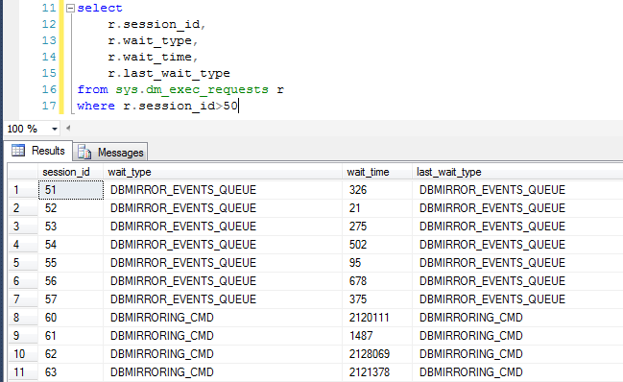This screenshot has height=382, width=623.
Task: Collapse the select statement outline box
Action: 70,8
